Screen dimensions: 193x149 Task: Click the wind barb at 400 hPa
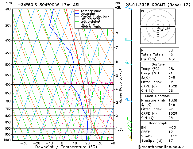pos(129,40)
